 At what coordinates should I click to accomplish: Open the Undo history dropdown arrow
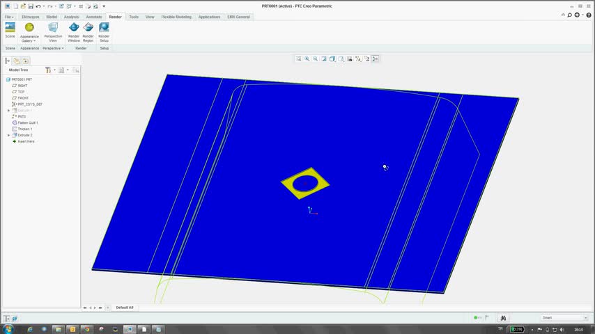(x=43, y=6)
